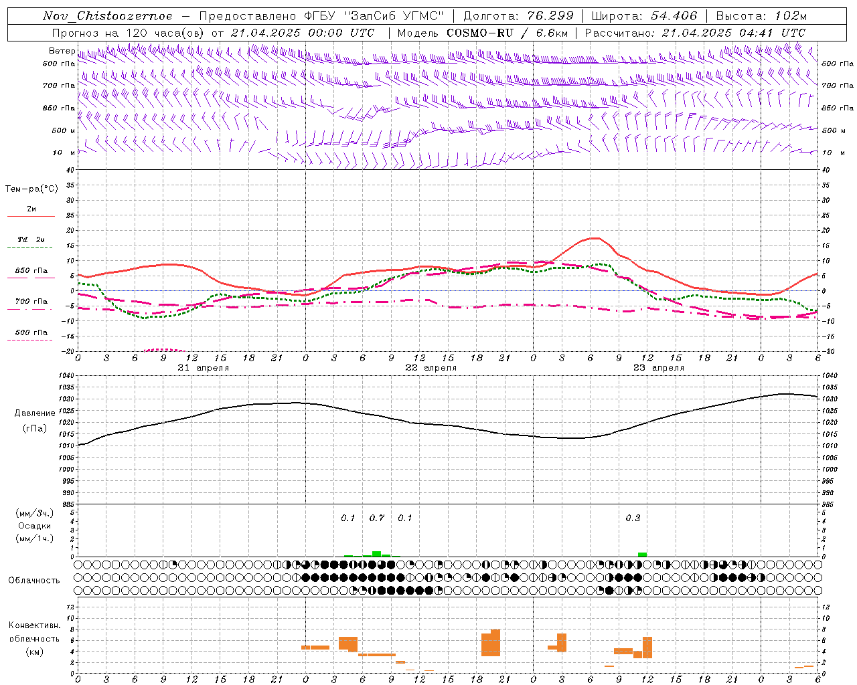Click the "23 апреля" date label
857x685 pixels.
pos(659,368)
